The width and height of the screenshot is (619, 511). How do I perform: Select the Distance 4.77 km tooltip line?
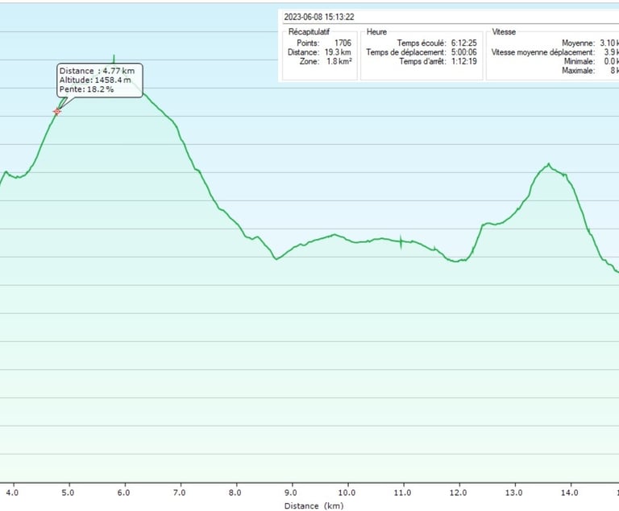point(97,71)
